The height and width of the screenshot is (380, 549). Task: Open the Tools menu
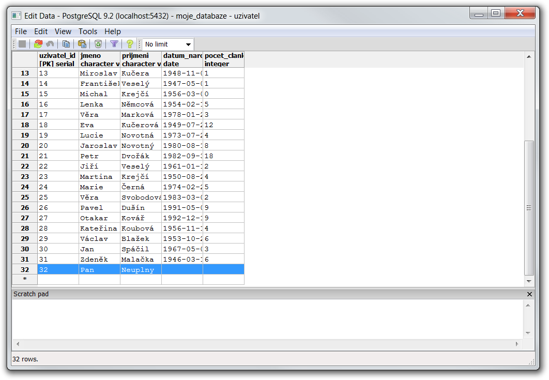87,32
